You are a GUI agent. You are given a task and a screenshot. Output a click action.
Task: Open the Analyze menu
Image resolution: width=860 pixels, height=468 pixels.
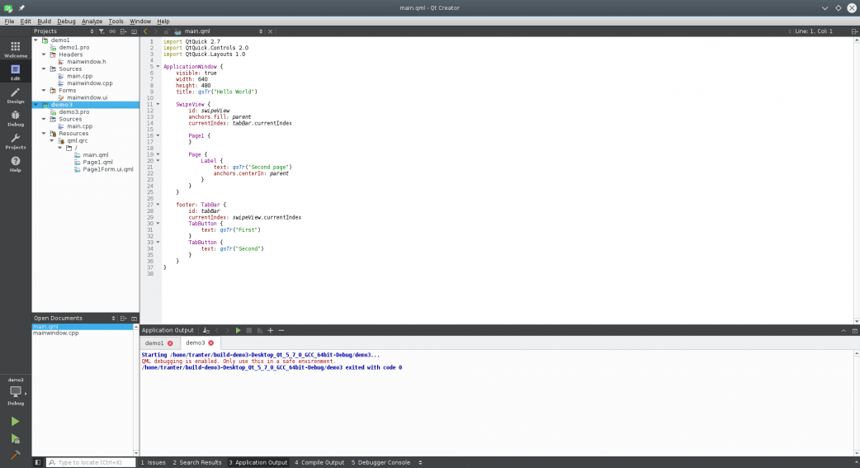pos(92,21)
